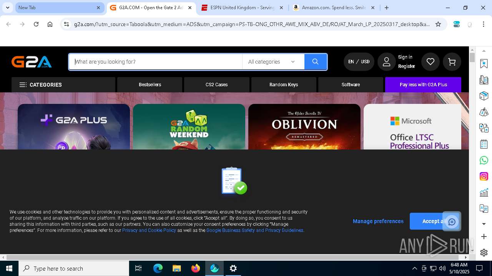
Task: Open the tab search dropdown arrow
Action: point(7,8)
